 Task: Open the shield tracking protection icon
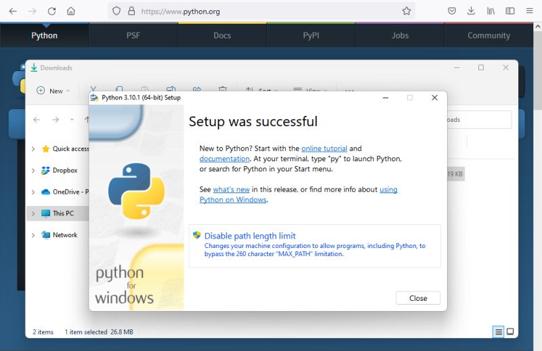117,11
